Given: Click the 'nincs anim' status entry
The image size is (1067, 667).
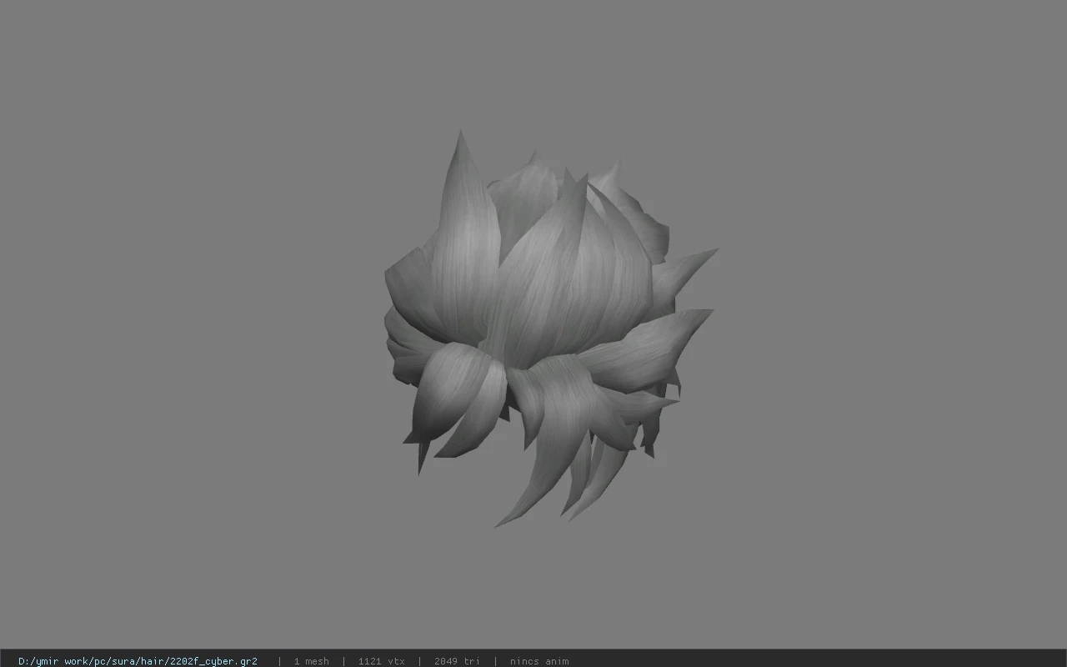Looking at the screenshot, I should pyautogui.click(x=539, y=661).
